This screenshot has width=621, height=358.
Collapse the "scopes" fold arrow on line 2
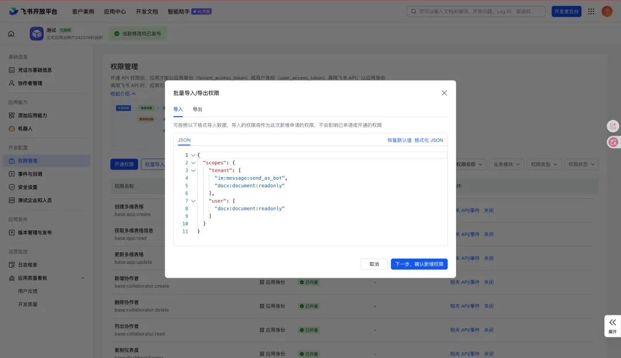(x=193, y=163)
